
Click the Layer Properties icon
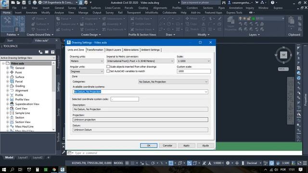[231, 24]
